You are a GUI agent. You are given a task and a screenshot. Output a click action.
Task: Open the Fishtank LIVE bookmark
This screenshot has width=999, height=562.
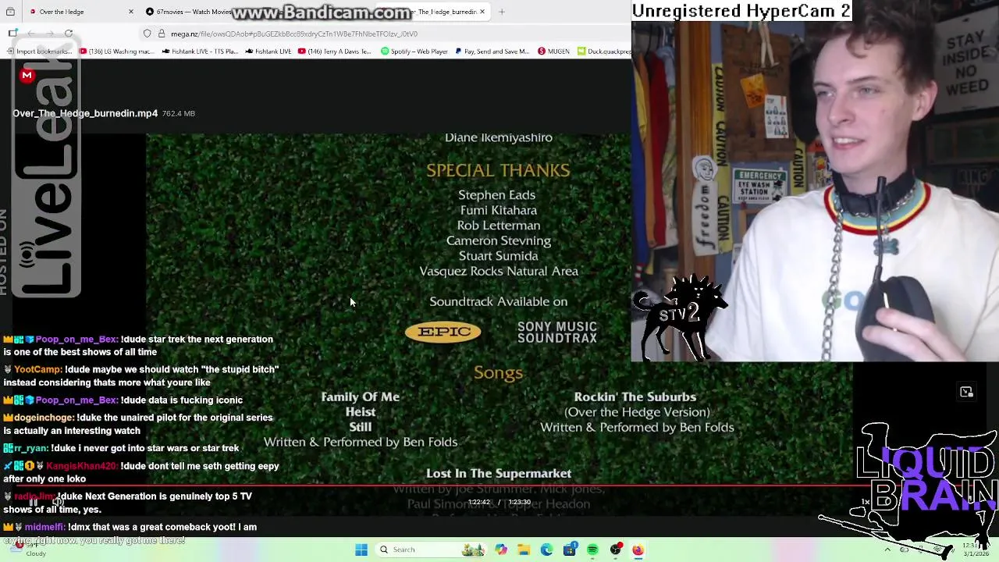[x=268, y=52]
